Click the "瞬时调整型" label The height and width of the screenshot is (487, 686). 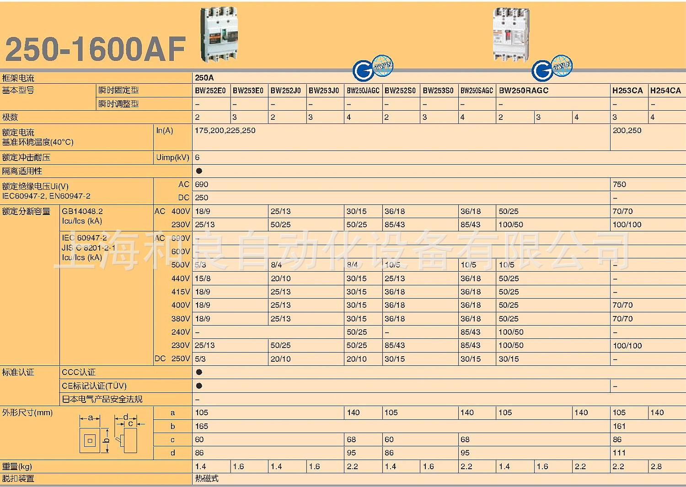pos(118,104)
